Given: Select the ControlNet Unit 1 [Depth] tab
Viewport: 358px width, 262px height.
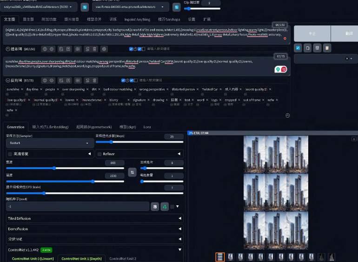Looking at the screenshot, I should point(81,259).
